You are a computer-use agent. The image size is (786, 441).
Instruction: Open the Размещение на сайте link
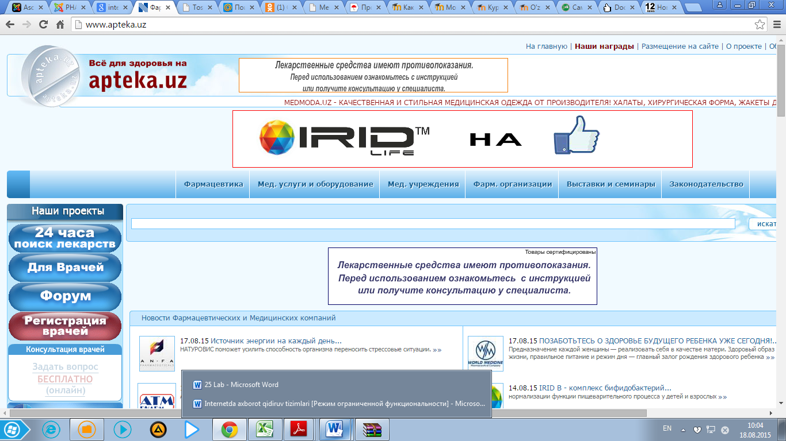pyautogui.click(x=680, y=47)
